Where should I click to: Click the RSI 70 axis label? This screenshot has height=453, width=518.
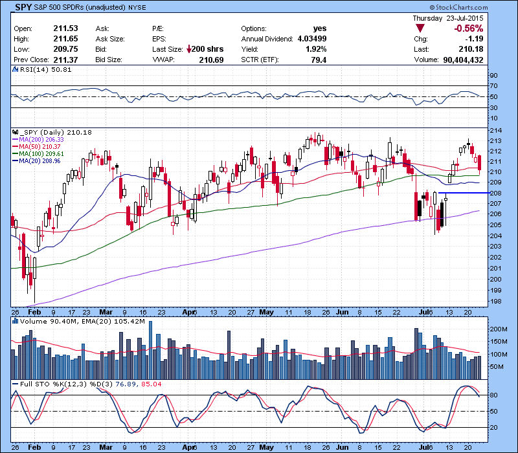click(493, 86)
